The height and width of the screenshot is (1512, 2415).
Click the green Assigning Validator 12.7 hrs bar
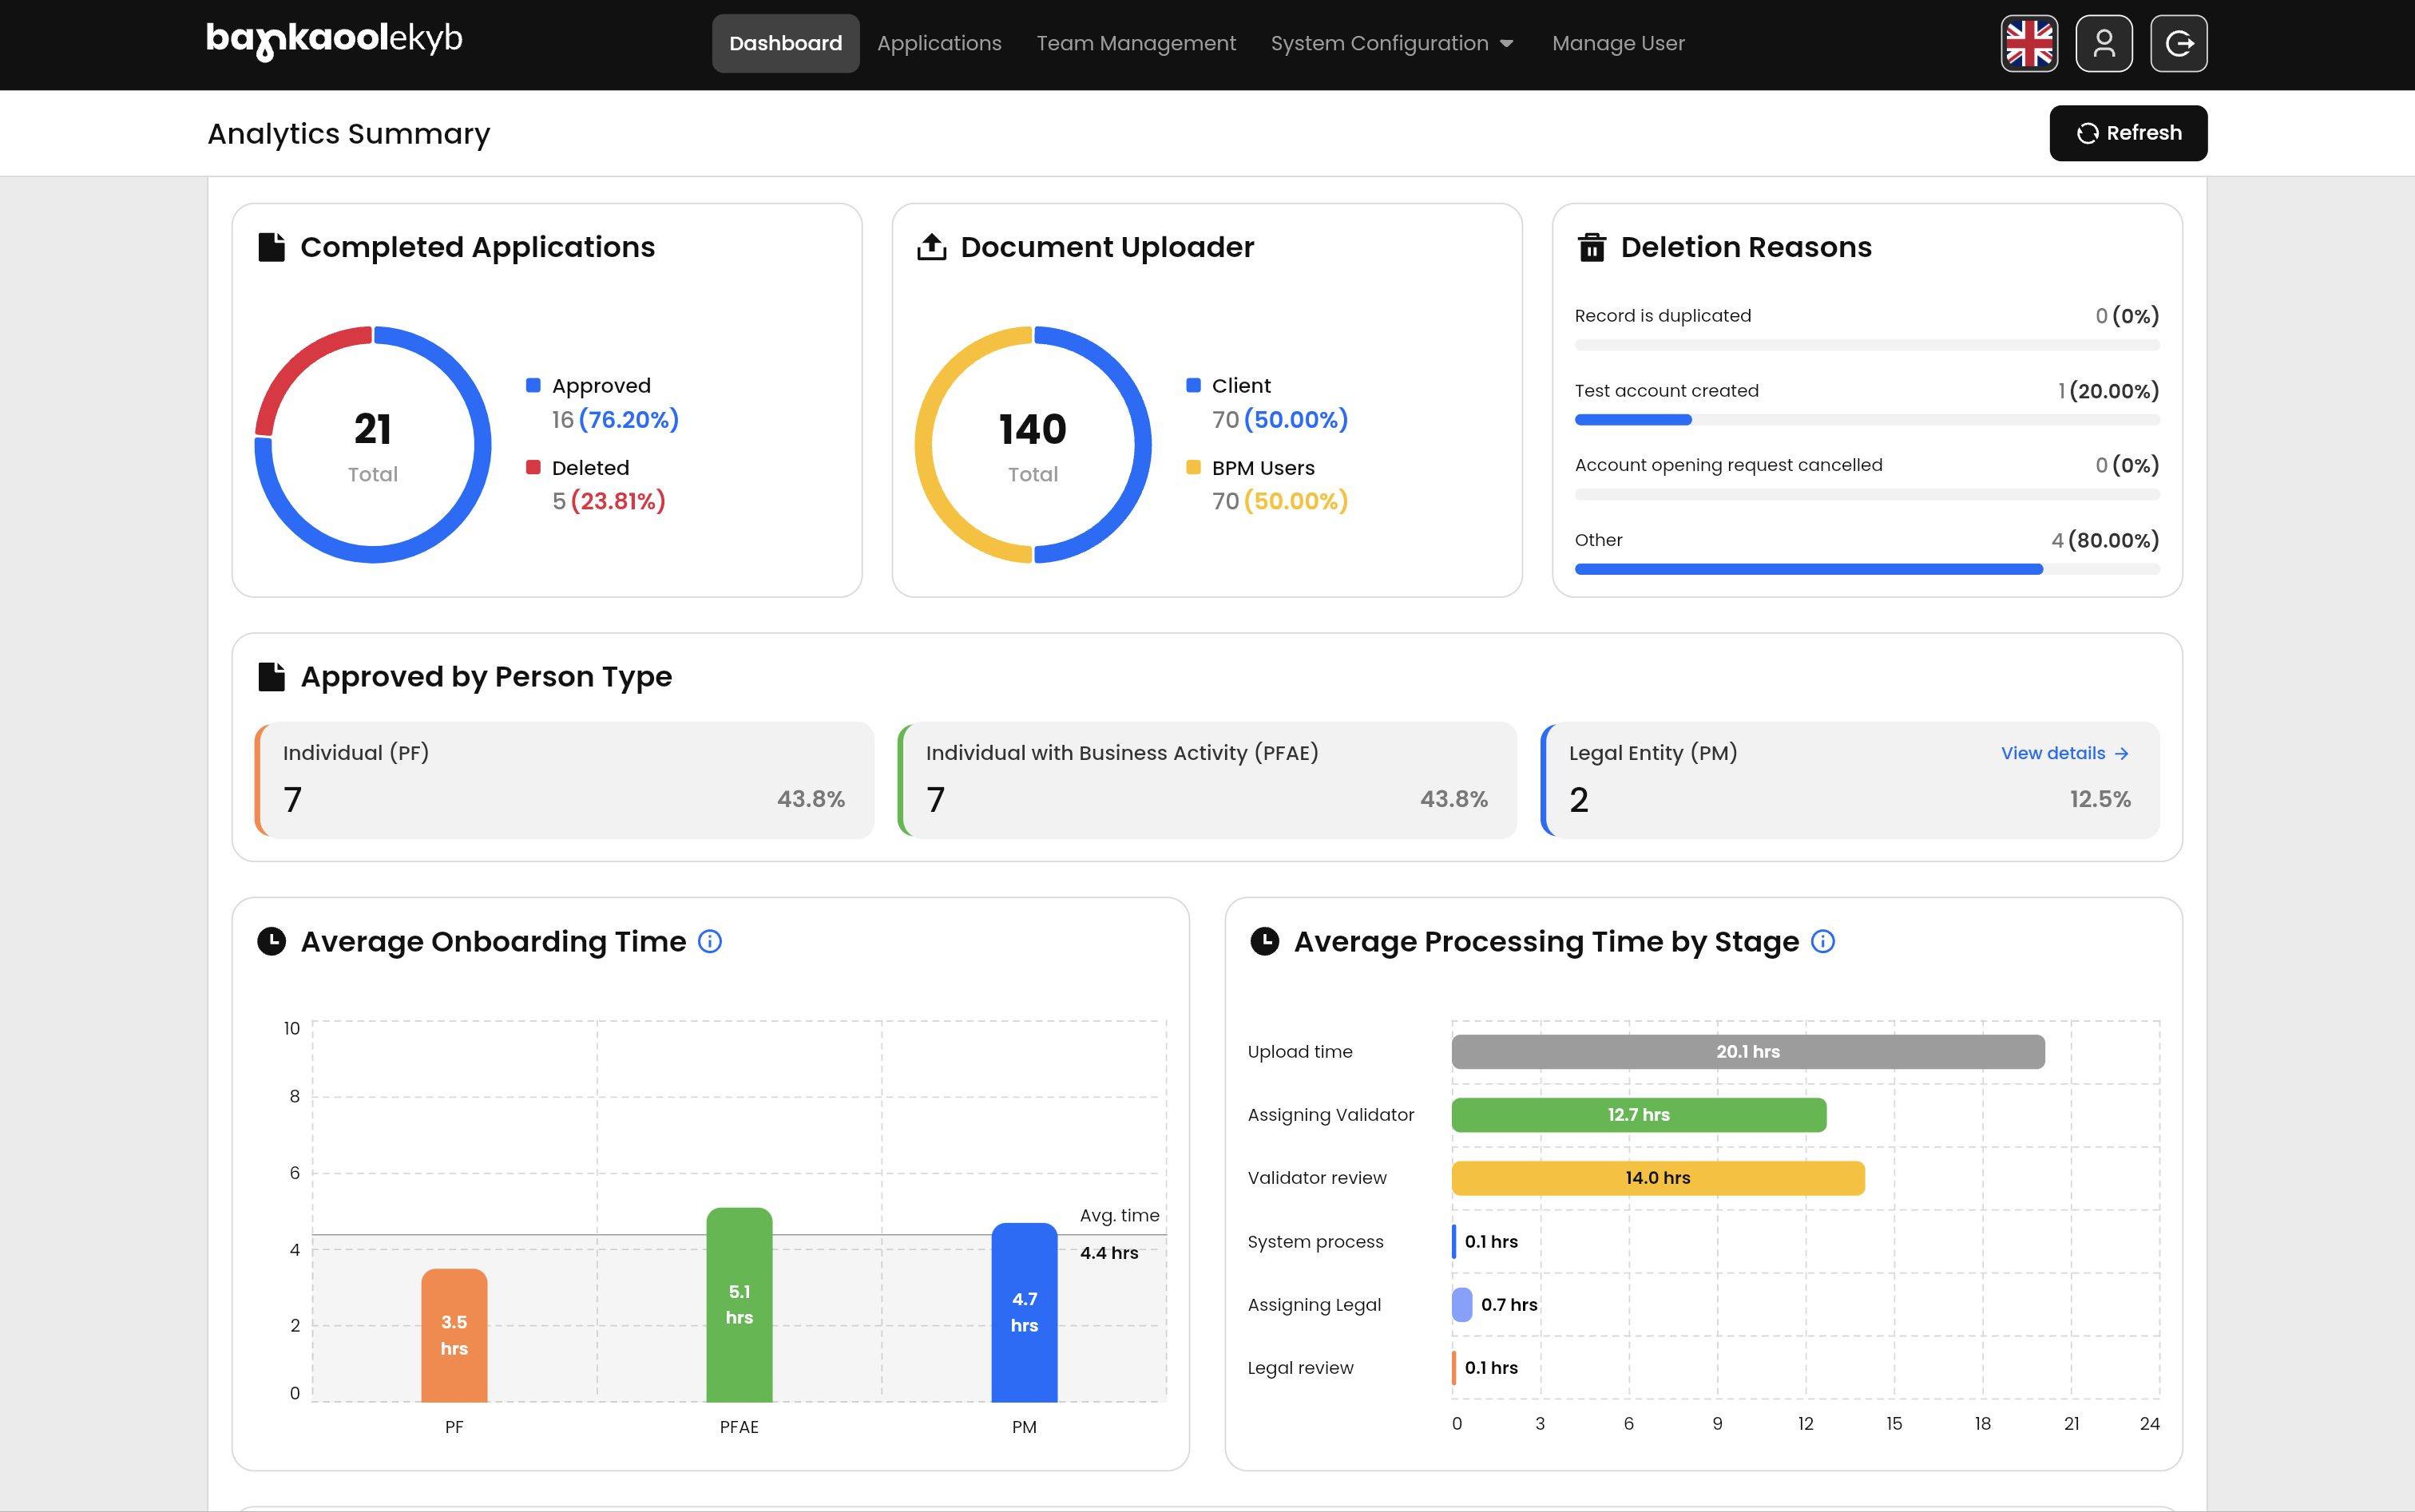1639,1115
